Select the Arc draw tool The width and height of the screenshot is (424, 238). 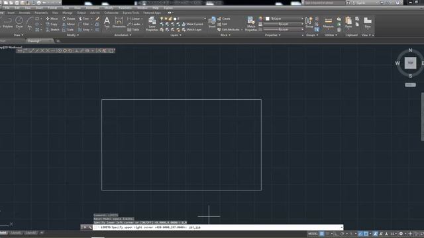[x=29, y=22]
